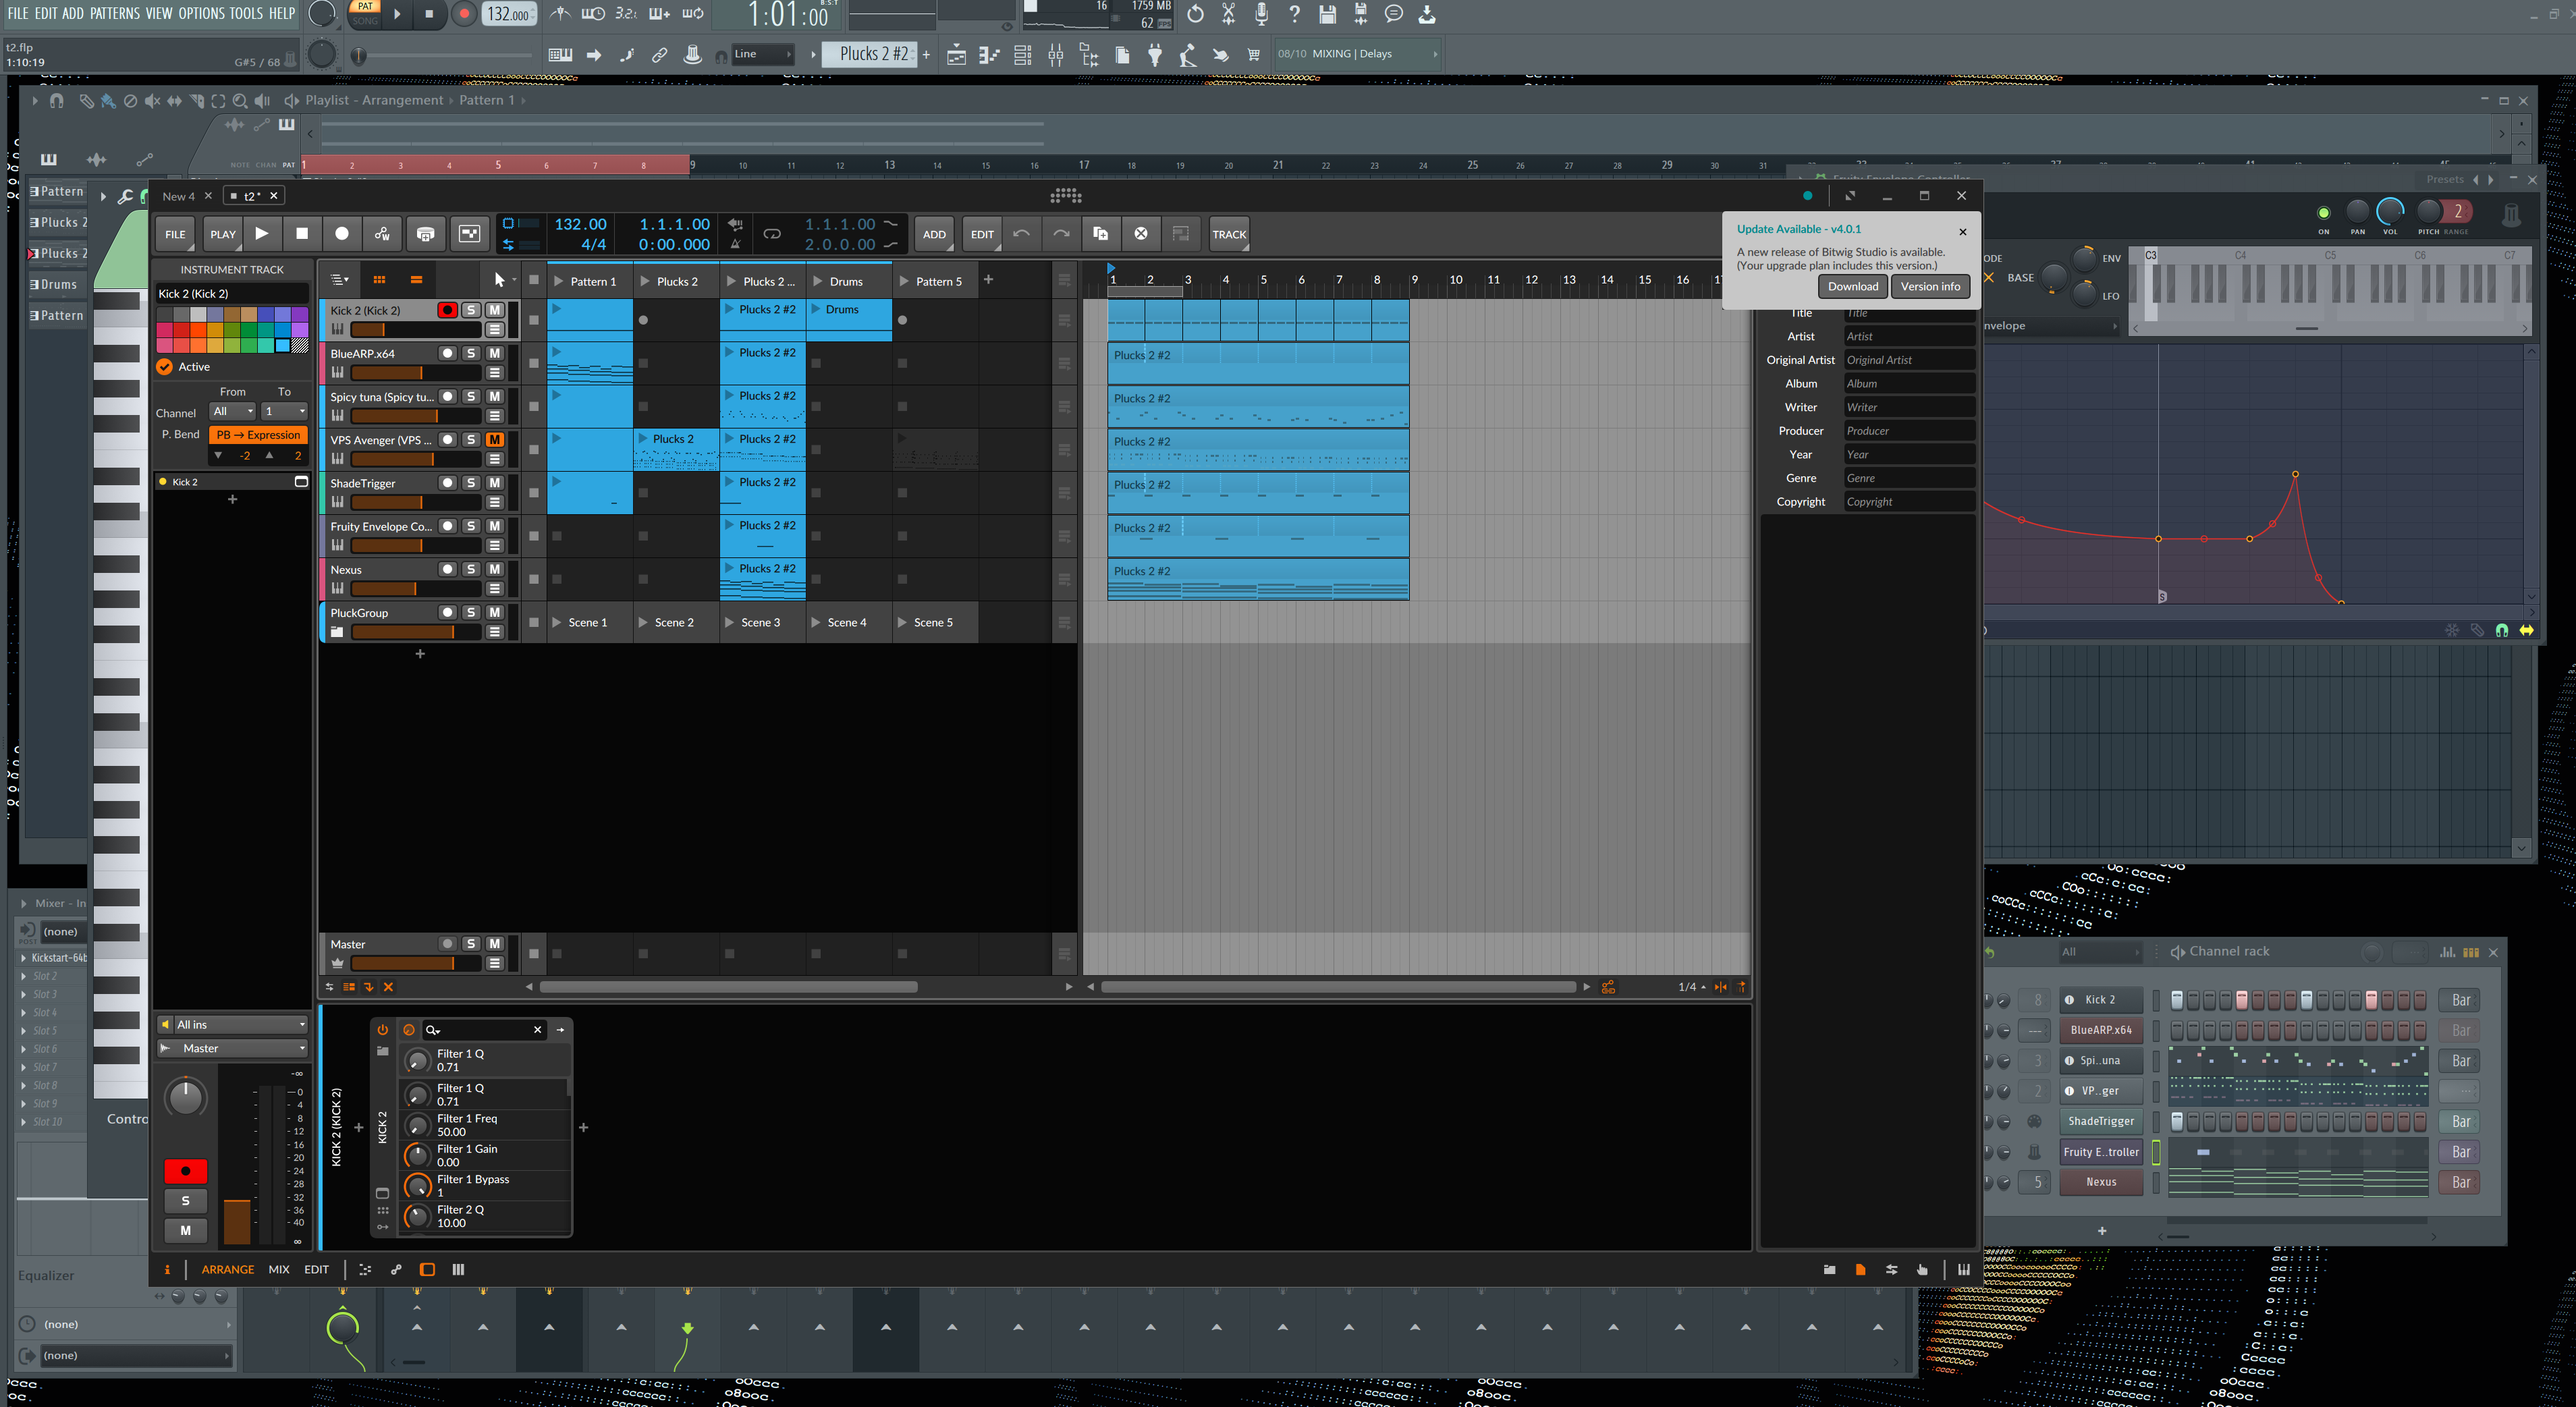Viewport: 2576px width, 1407px height.
Task: Switch to the 'New 4' project tab
Action: pyautogui.click(x=179, y=196)
